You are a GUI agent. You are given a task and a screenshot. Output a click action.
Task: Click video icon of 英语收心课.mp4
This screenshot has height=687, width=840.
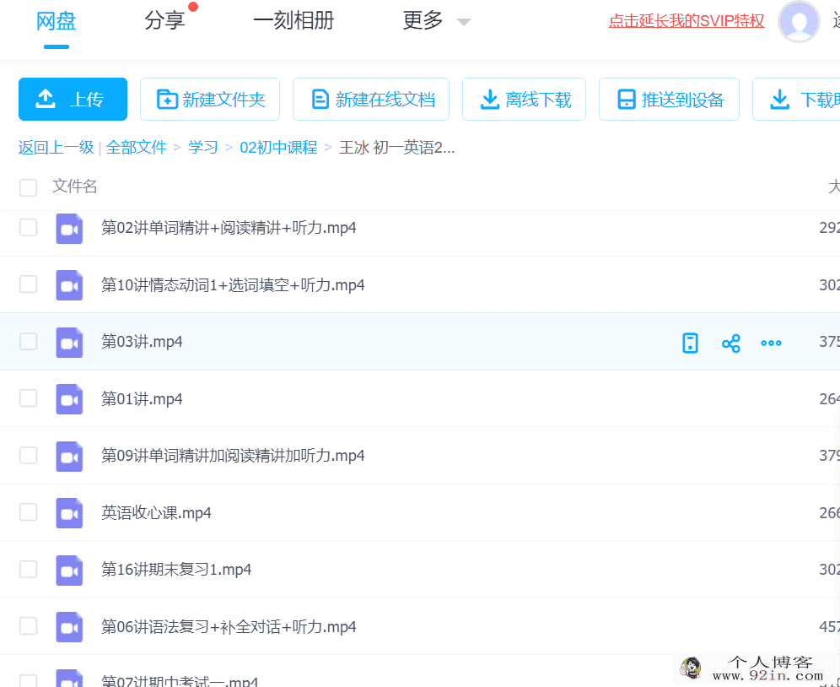70,513
